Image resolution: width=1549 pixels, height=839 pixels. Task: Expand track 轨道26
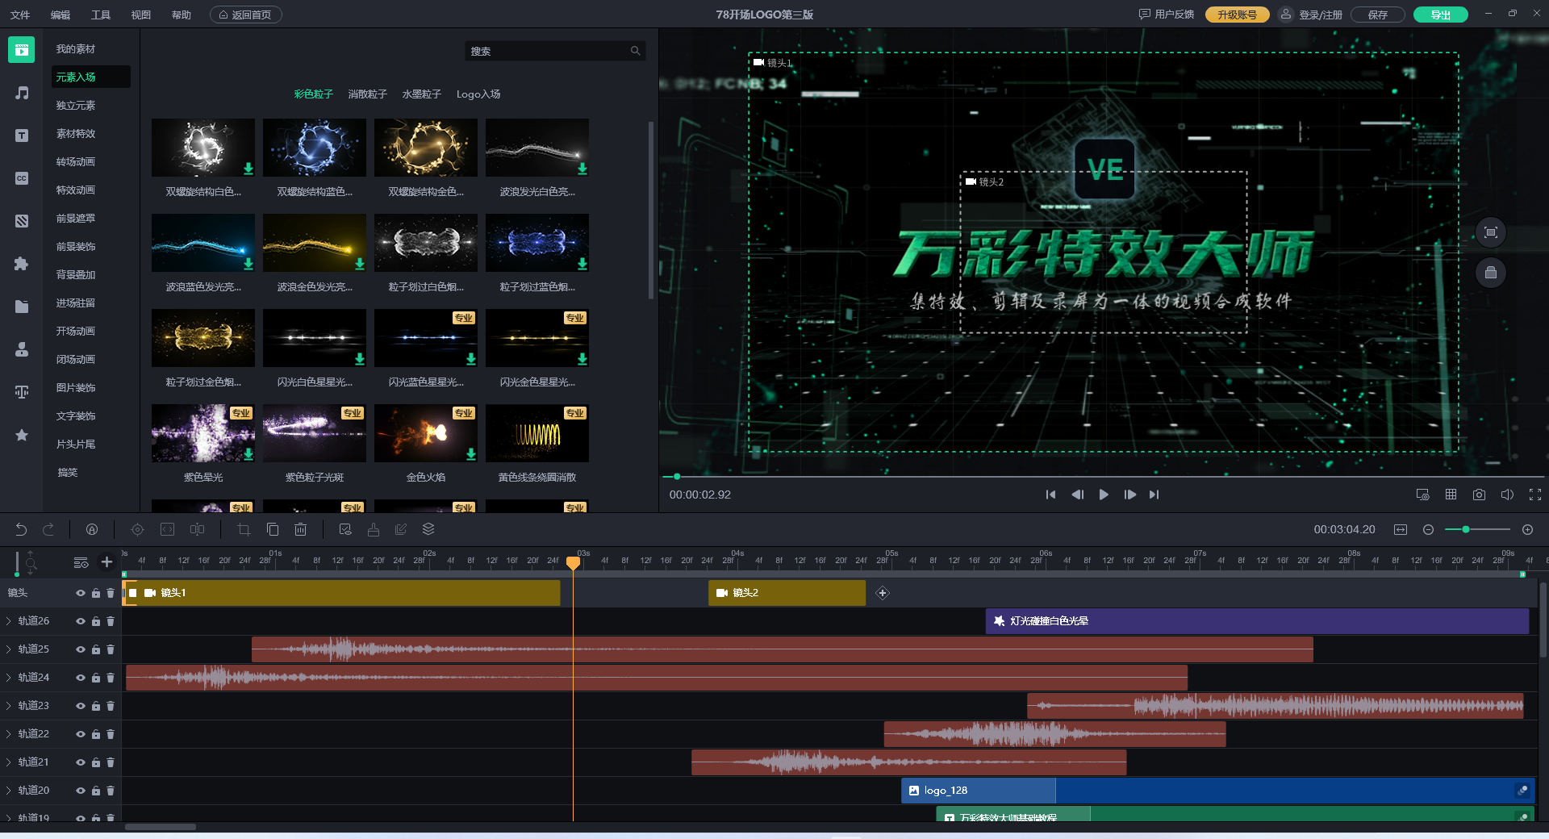coord(9,621)
